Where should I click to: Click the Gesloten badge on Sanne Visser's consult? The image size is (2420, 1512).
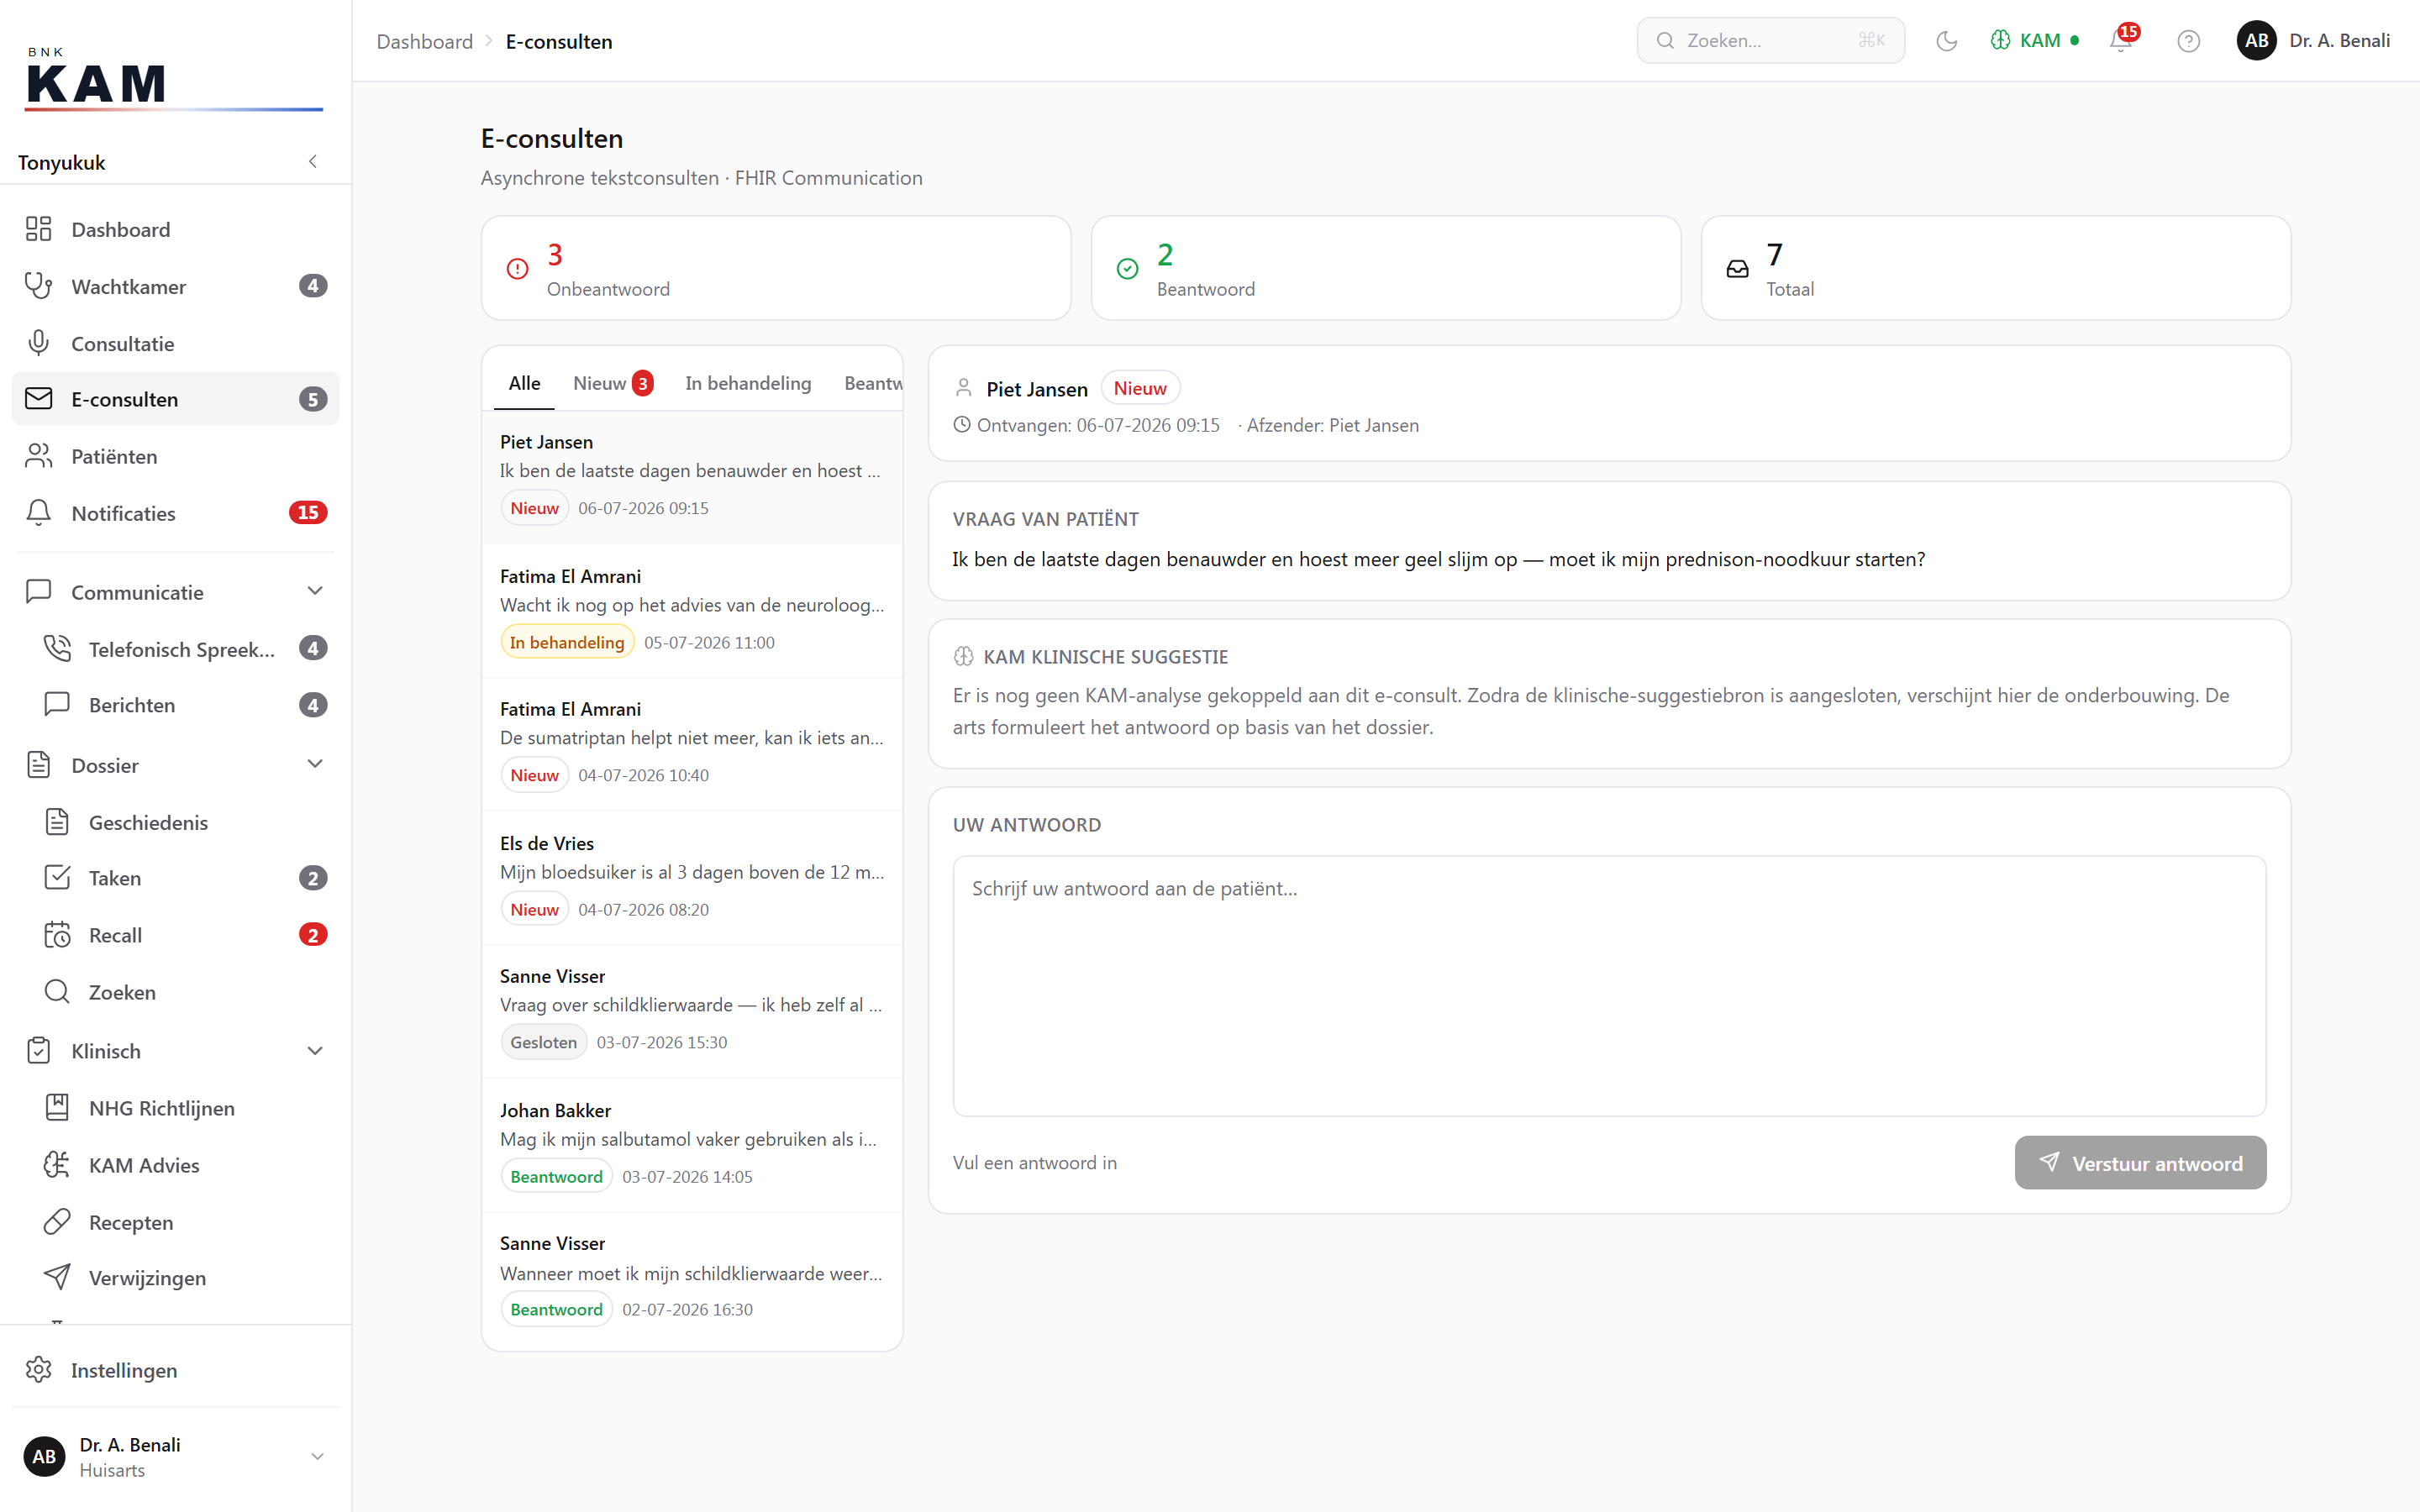543,1042
